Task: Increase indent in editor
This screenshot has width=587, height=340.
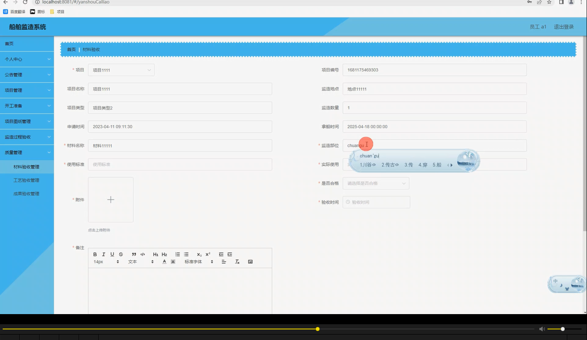Action: [x=230, y=254]
